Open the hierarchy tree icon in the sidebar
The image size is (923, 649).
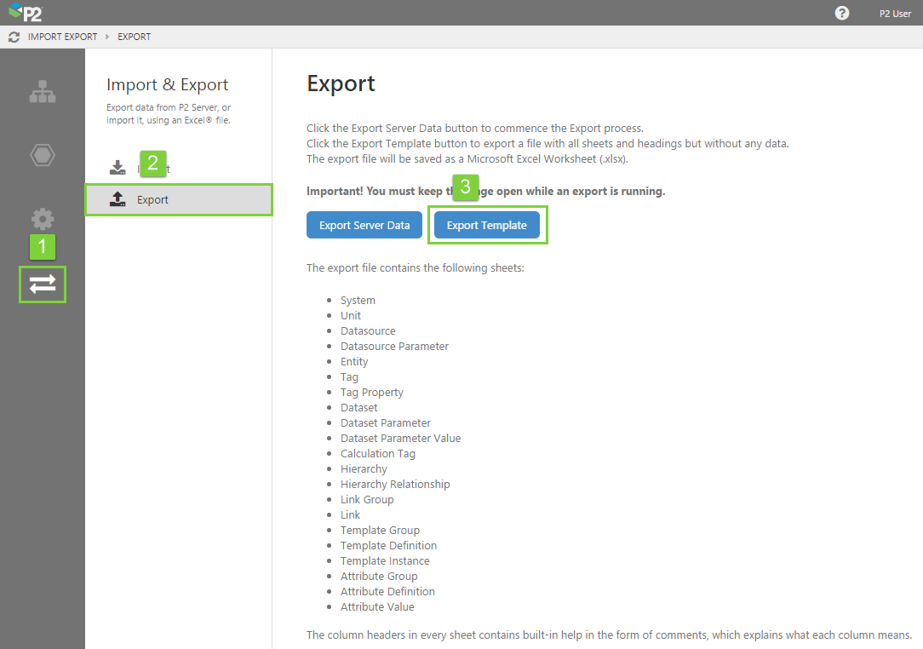click(42, 93)
